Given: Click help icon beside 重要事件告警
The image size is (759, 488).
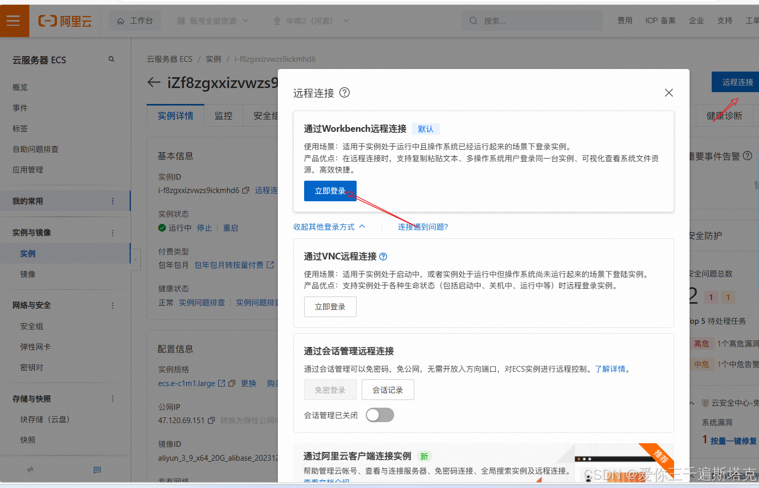Looking at the screenshot, I should click(x=747, y=155).
